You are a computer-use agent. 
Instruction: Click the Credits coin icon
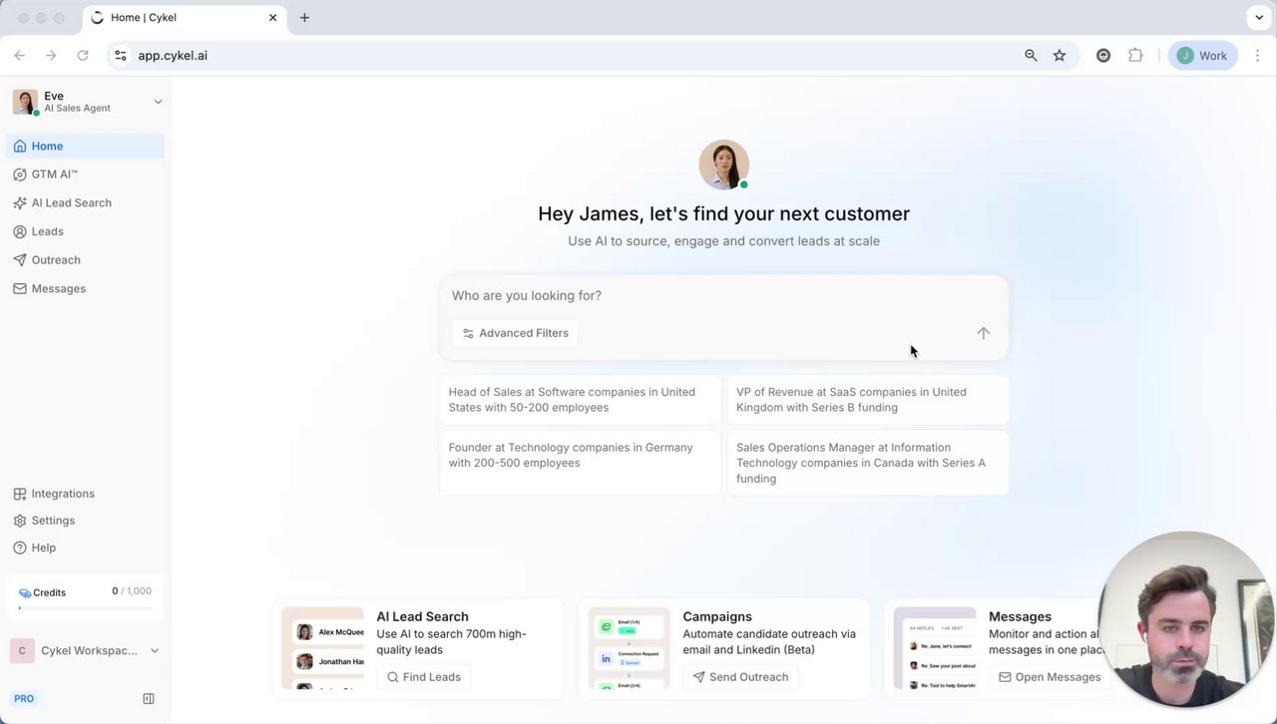[25, 592]
